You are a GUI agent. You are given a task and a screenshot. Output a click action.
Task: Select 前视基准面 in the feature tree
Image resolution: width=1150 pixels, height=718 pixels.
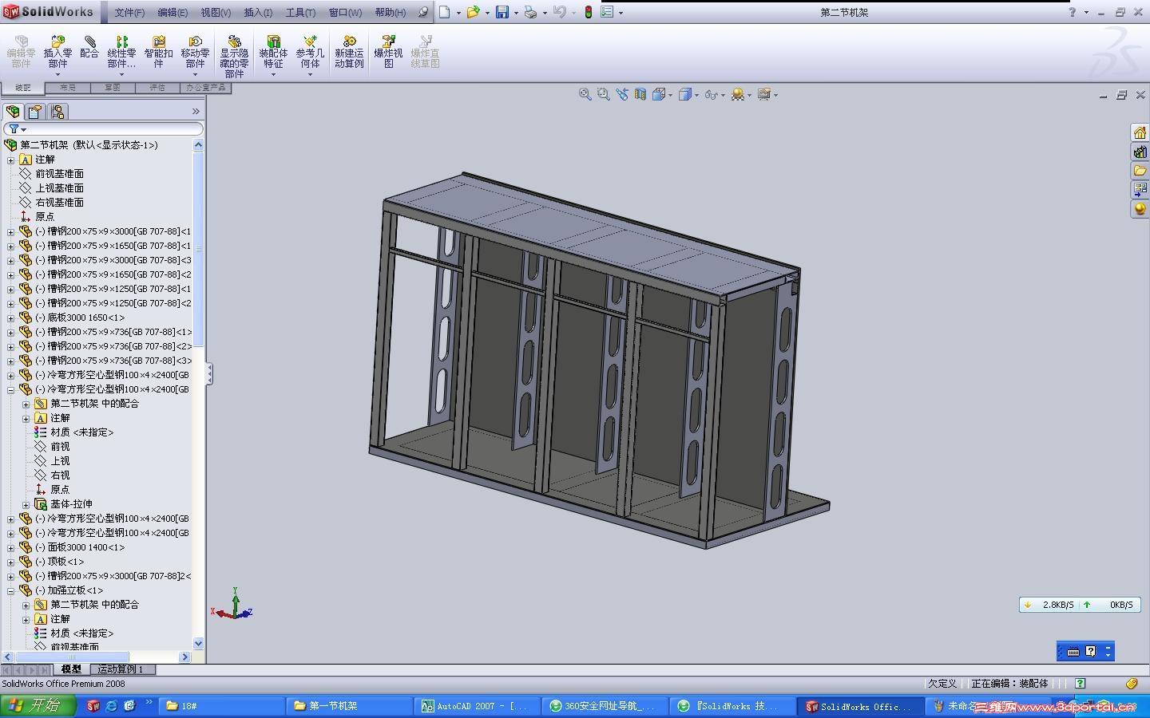pos(59,174)
